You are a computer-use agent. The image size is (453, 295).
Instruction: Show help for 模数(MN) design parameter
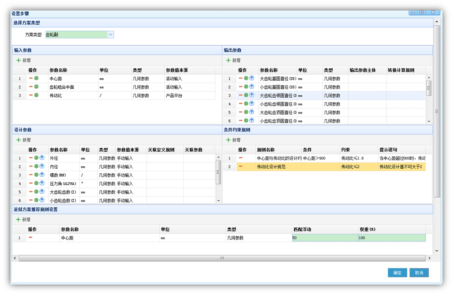42,175
